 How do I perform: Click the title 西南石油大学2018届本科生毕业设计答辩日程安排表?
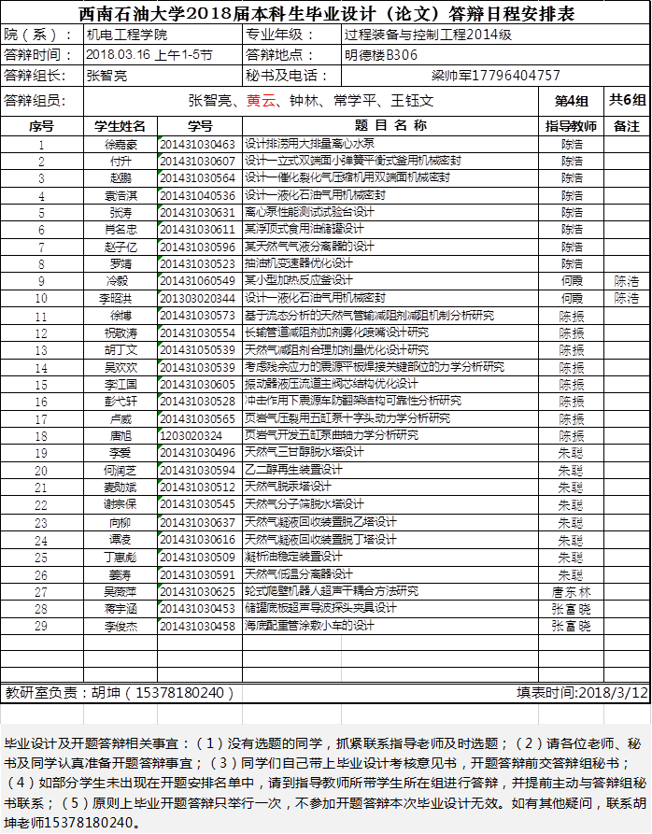[327, 13]
